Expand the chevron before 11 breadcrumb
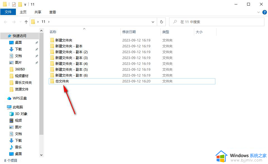The image size is (268, 164). click(x=38, y=22)
